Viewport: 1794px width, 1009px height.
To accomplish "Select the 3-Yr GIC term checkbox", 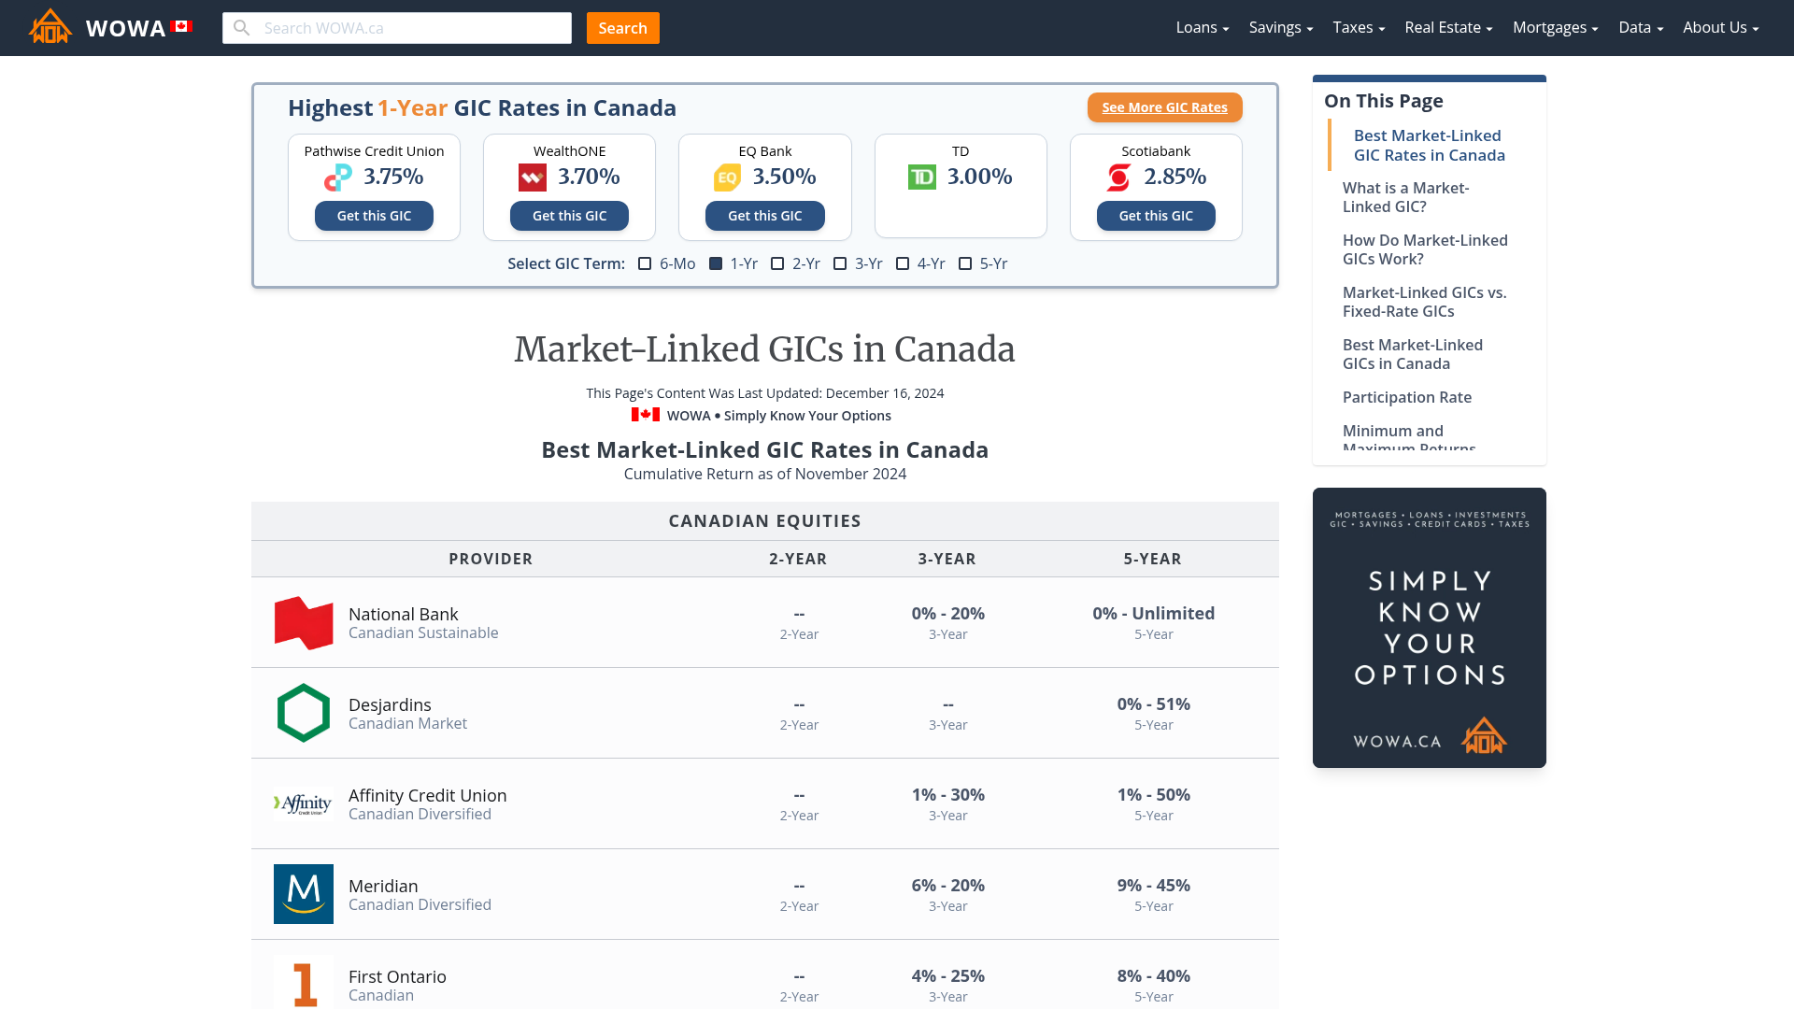I will click(x=840, y=263).
